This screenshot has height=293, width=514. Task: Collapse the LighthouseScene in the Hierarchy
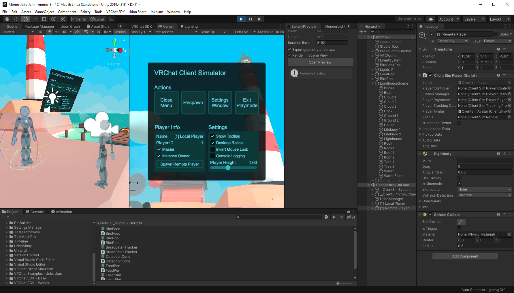coord(373,83)
